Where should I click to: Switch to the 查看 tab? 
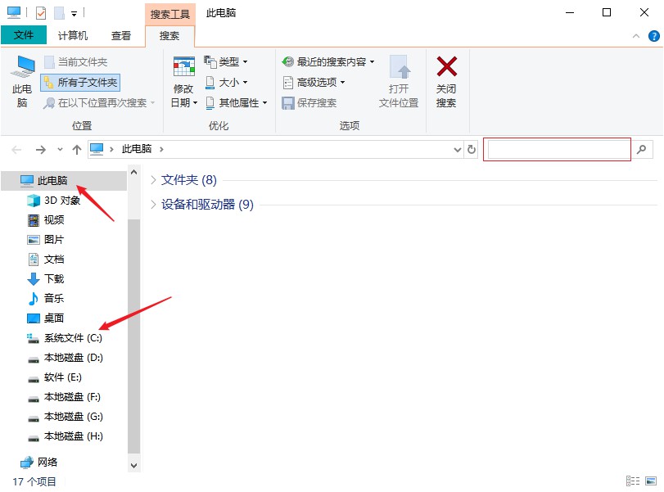(120, 35)
